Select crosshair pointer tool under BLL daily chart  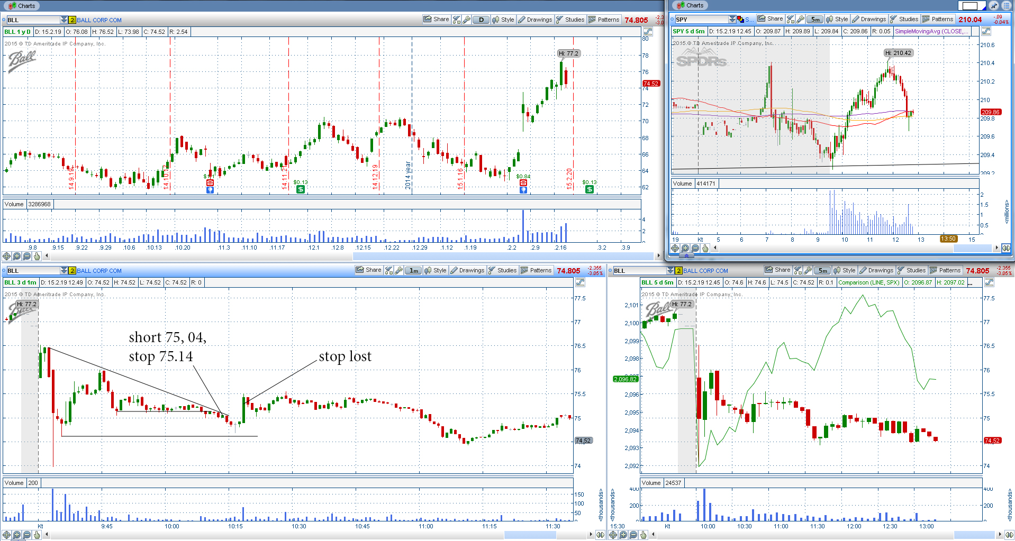pyautogui.click(x=6, y=256)
